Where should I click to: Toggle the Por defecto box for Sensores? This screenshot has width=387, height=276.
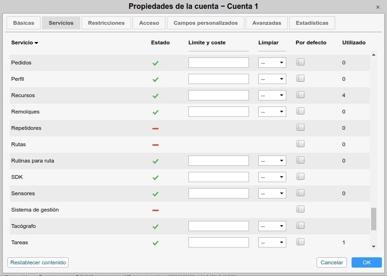click(x=300, y=193)
